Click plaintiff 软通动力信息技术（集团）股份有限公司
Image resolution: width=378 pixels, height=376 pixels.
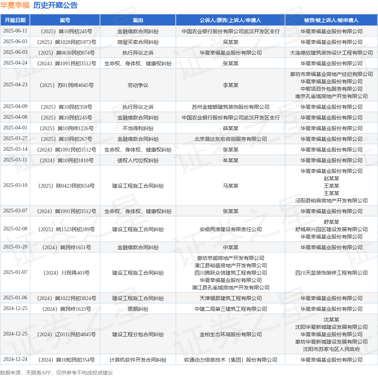click(x=230, y=360)
